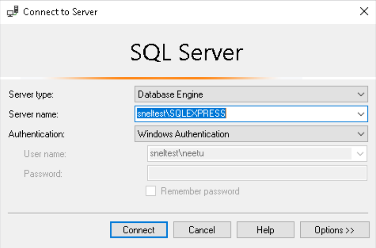
Task: Expand the Authentication dropdown arrow
Action: click(360, 134)
